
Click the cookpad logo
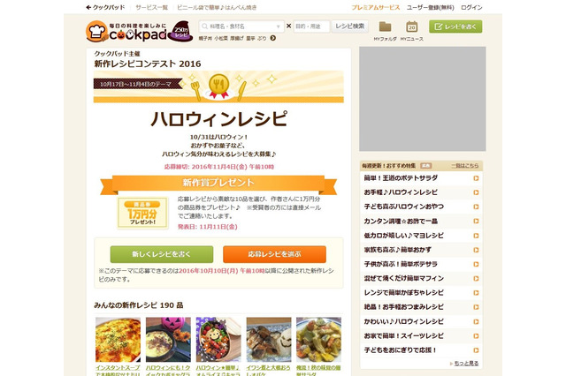126,32
